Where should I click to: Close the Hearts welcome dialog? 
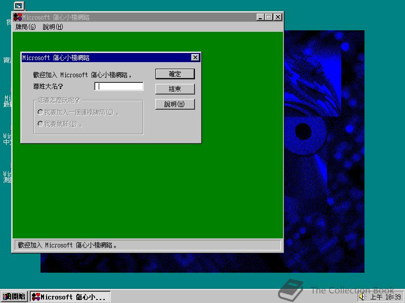click(x=195, y=58)
